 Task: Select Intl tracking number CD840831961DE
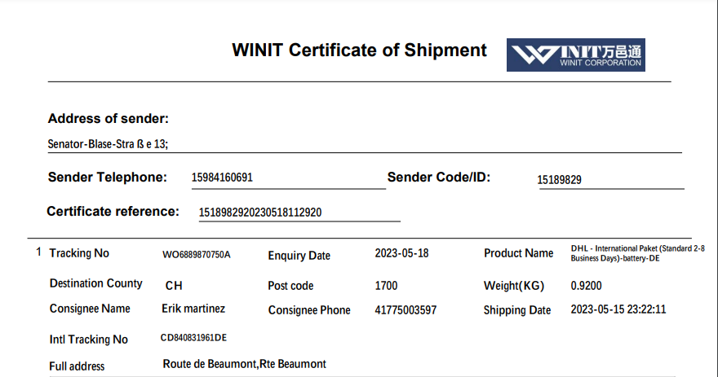(x=194, y=338)
